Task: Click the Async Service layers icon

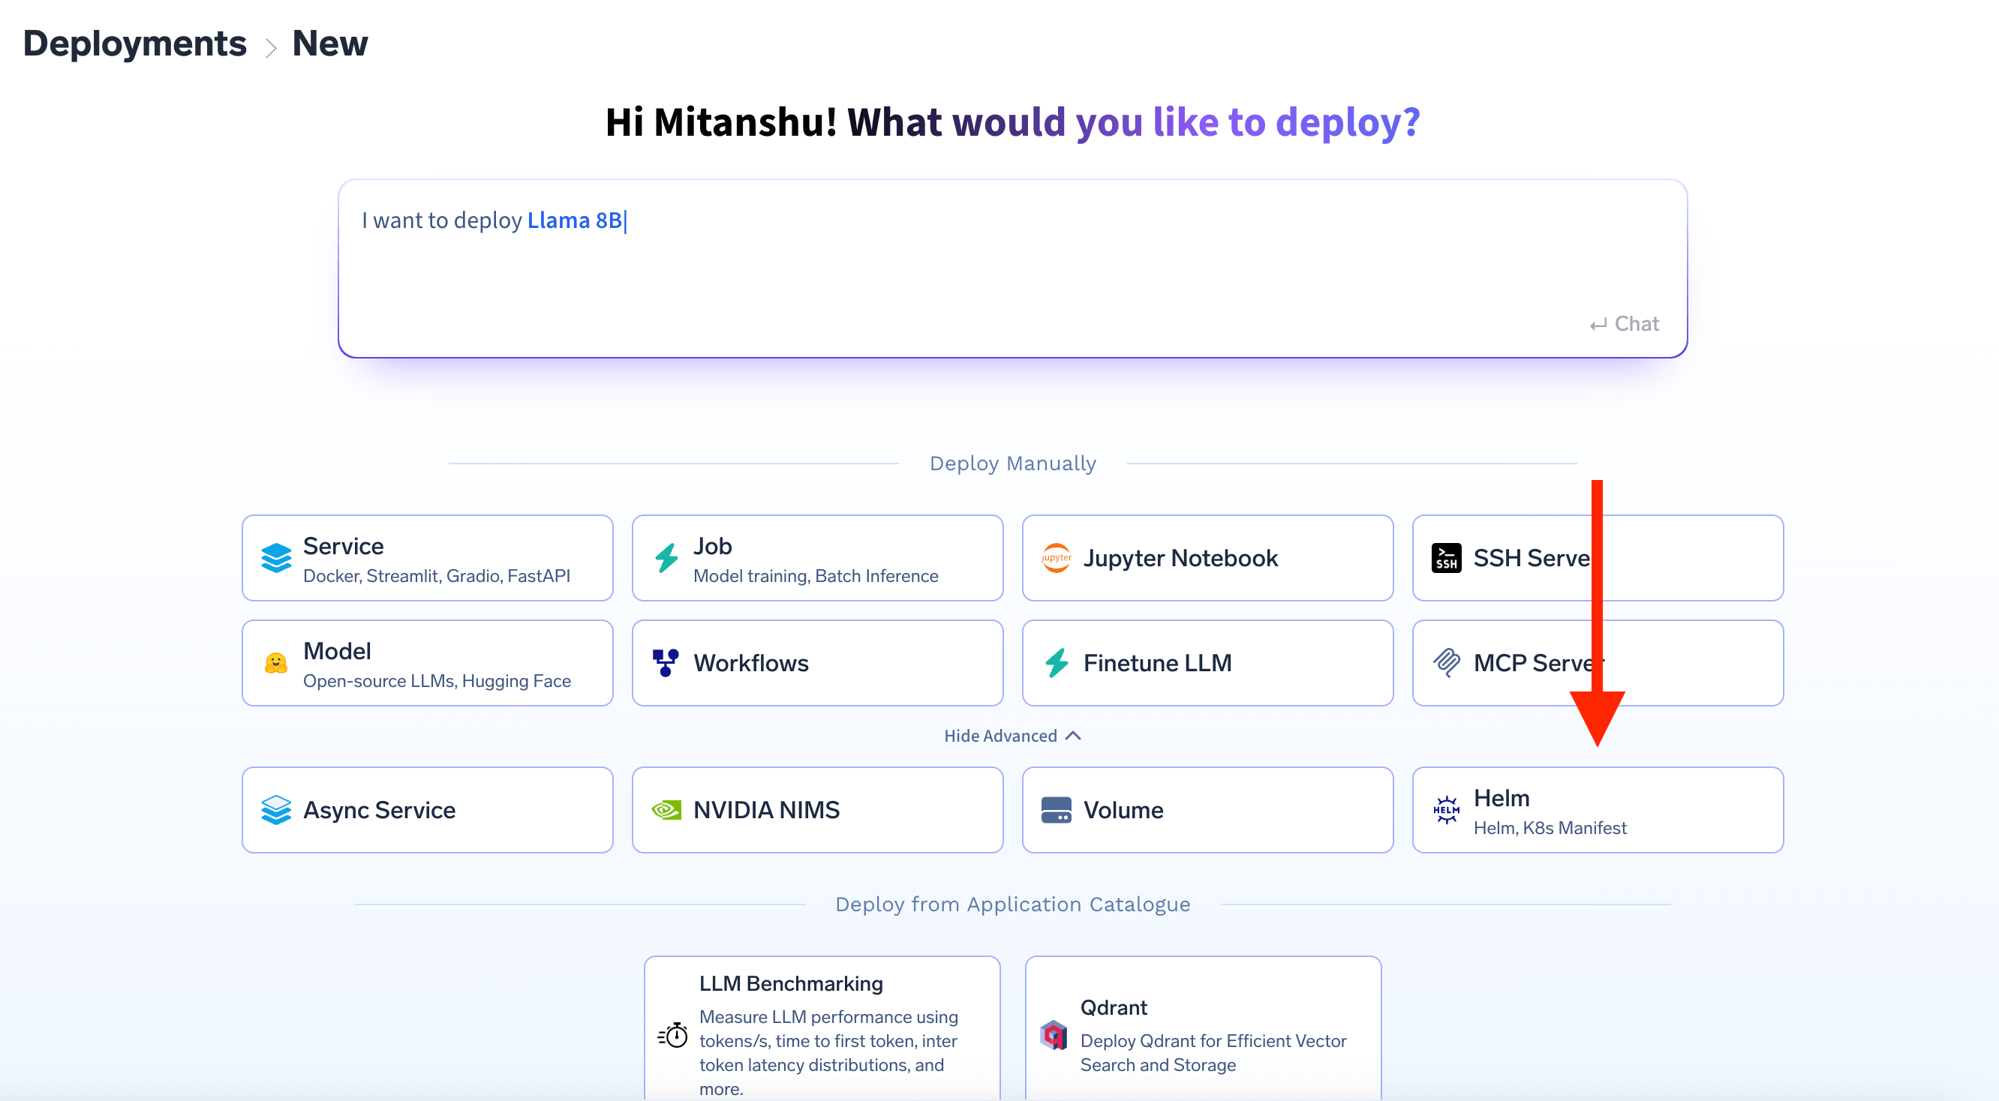Action: click(x=276, y=810)
